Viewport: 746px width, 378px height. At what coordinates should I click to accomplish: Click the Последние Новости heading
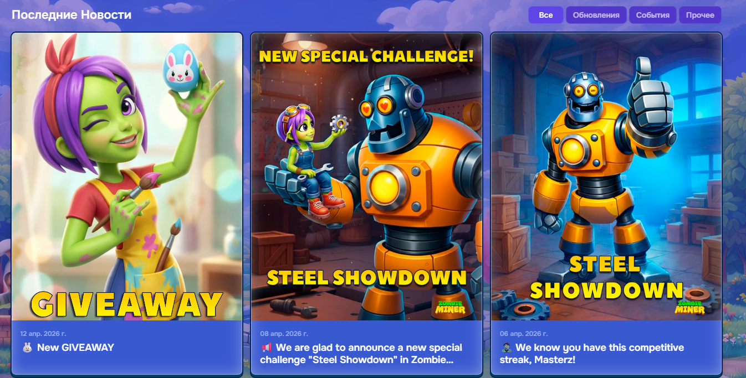[71, 15]
